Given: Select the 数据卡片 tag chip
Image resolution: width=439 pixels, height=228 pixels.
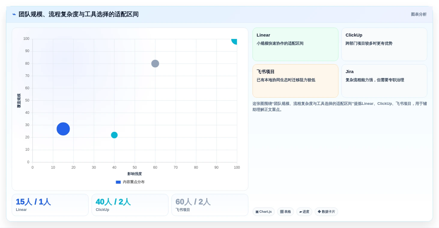Looking at the screenshot, I should tap(326, 212).
